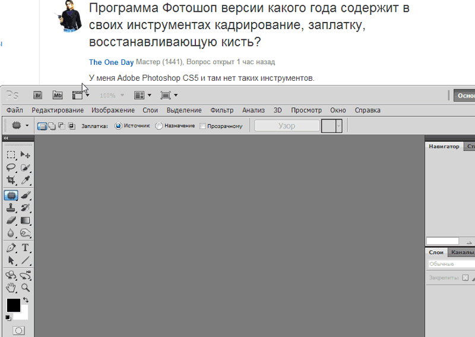Switch to the Каналы tab
475x337 pixels.
(462, 253)
